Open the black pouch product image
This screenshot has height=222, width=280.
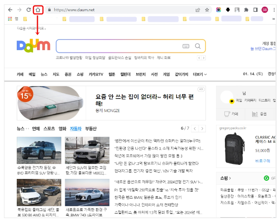coord(235,149)
